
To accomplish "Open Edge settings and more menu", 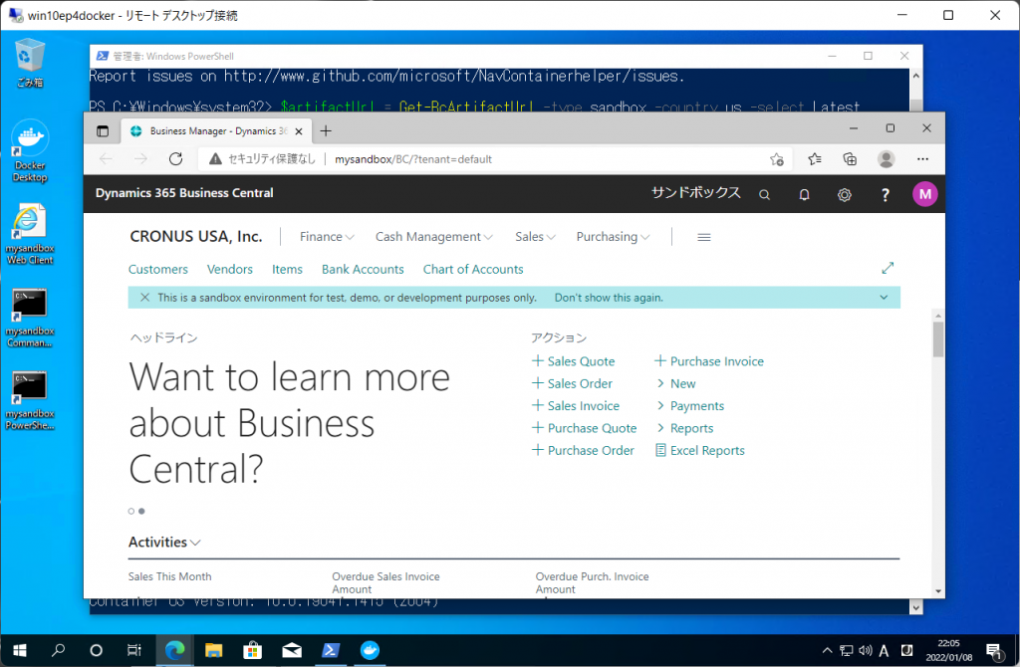I will [922, 159].
